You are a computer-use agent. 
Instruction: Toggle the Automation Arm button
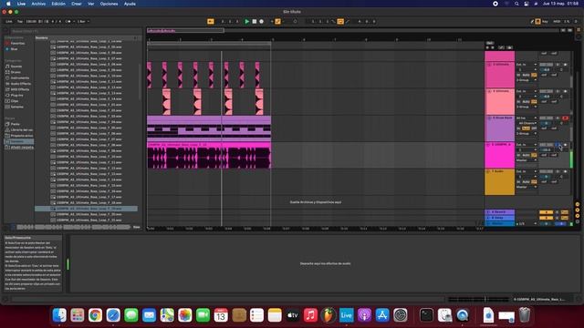[x=277, y=22]
